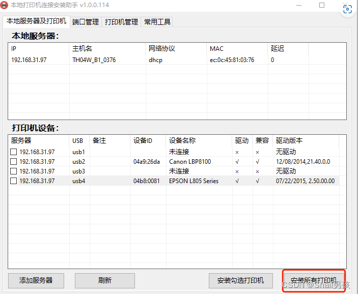
Task: Click the 主机名 column header
Action: coord(107,49)
